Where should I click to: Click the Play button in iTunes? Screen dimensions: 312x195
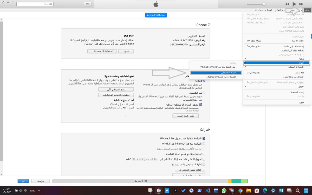coord(294,4)
